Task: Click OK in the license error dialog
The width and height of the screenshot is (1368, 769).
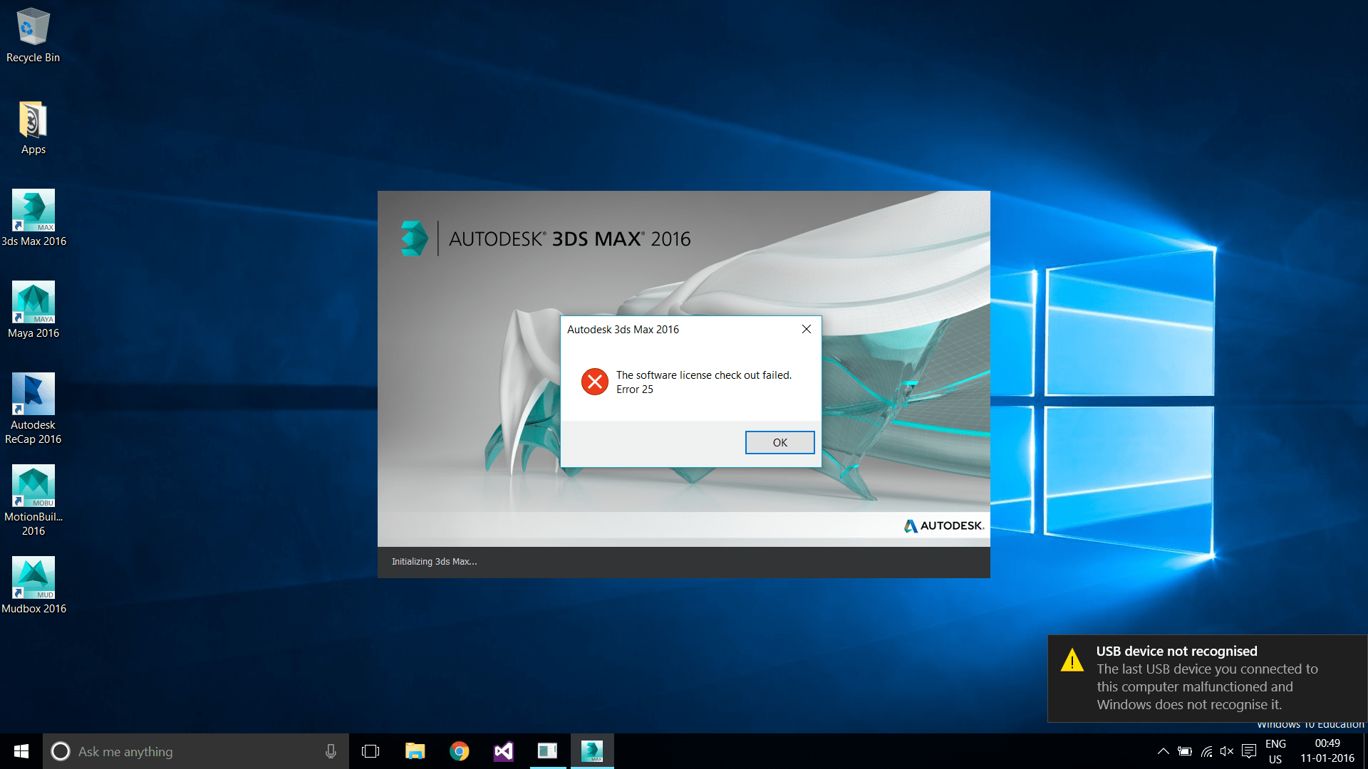Action: (779, 442)
